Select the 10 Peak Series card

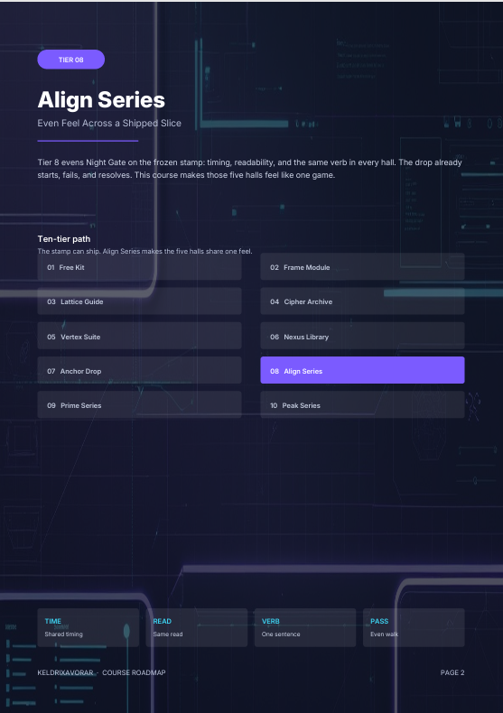362,405
